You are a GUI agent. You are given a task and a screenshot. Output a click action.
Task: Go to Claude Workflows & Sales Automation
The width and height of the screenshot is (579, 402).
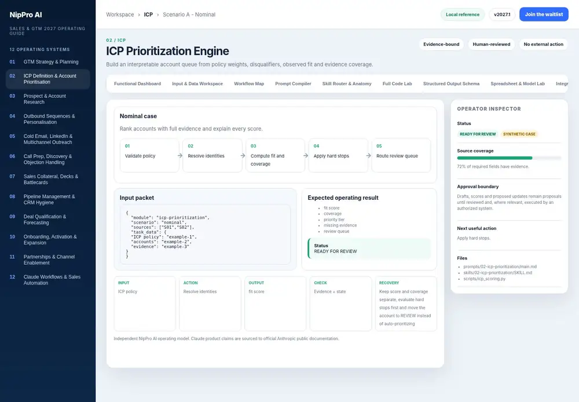click(48, 280)
